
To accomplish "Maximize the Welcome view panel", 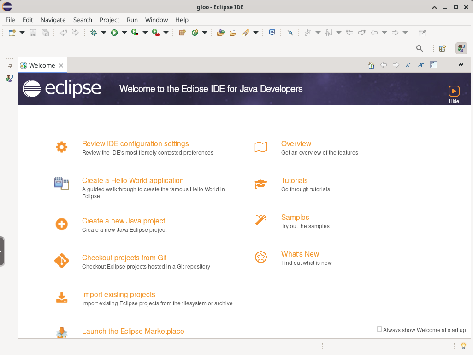I will pos(461,64).
